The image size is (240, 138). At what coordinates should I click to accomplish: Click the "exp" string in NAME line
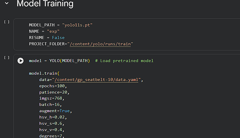(53, 31)
